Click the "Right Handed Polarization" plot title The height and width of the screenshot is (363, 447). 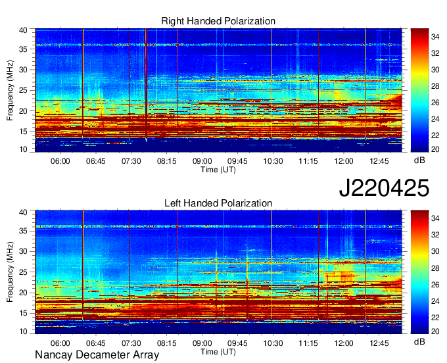[218, 22]
